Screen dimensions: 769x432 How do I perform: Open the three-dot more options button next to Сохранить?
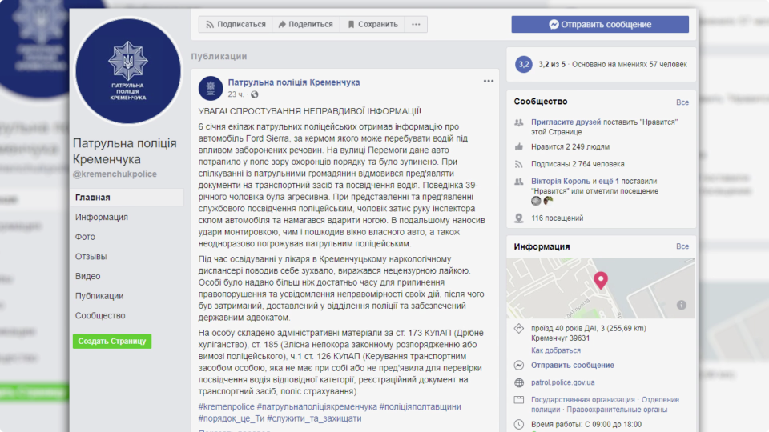[416, 24]
